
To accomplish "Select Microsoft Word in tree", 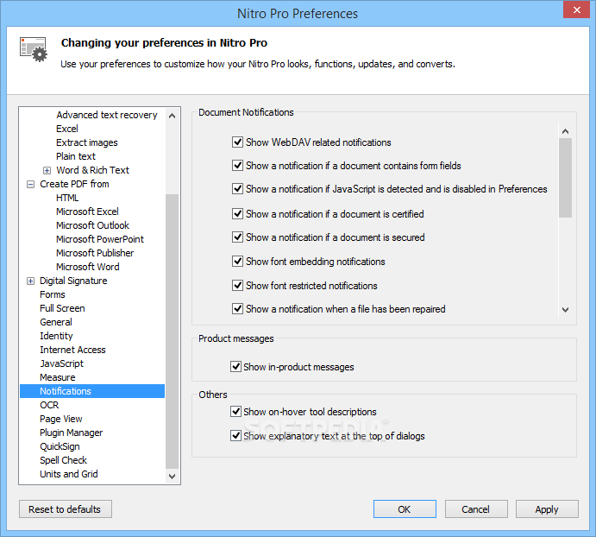I will tap(88, 267).
